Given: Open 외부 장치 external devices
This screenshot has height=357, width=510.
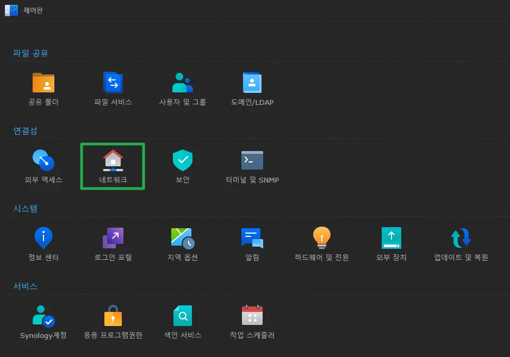Looking at the screenshot, I should (x=391, y=239).
